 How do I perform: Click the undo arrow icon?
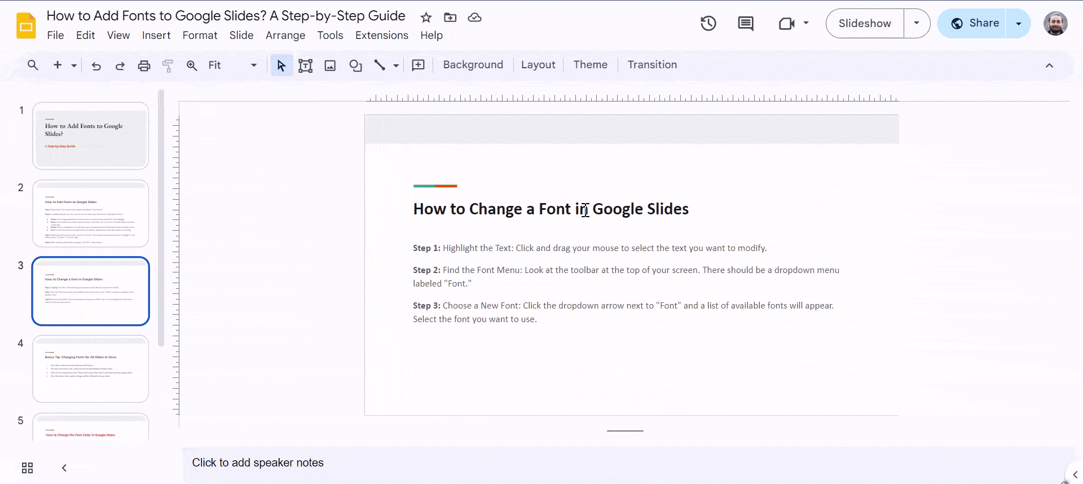coord(96,65)
